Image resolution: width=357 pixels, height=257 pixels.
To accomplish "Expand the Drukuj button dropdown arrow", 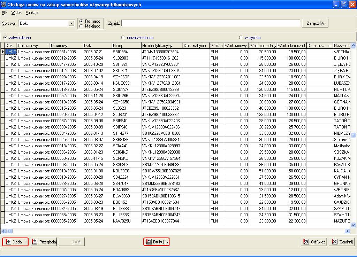I will pos(167,242).
